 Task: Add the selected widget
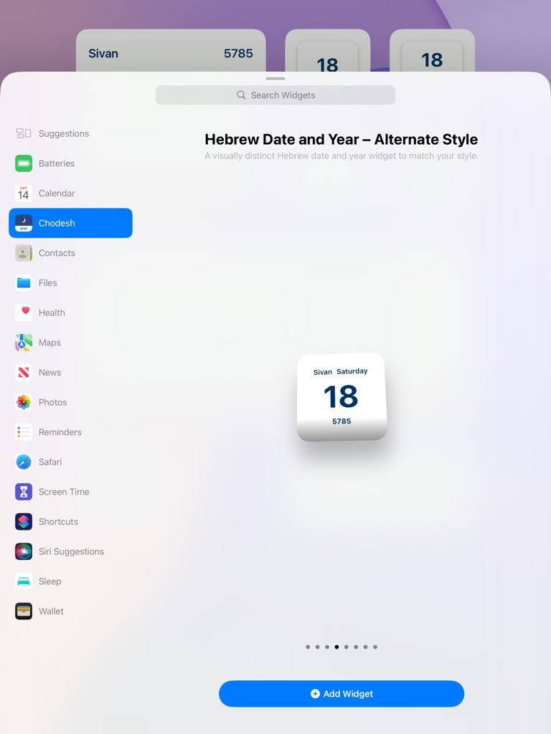342,694
